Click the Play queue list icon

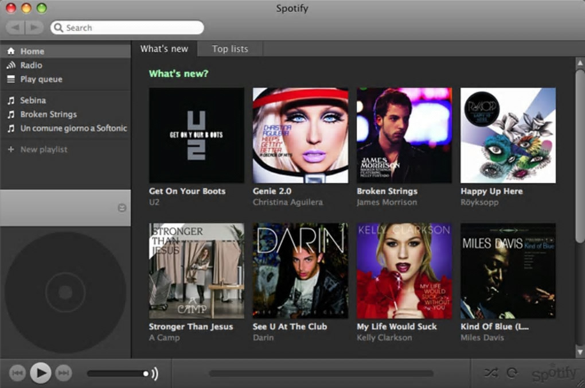(11, 79)
